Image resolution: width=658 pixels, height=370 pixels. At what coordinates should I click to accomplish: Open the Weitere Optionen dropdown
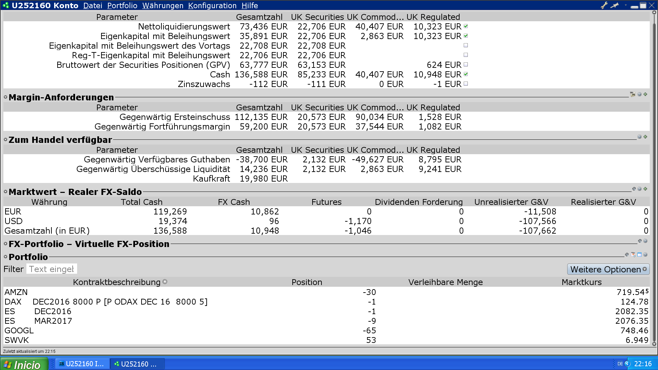pos(608,269)
